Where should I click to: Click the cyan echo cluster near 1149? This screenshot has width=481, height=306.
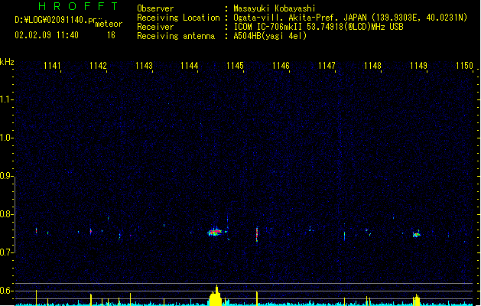point(416,235)
